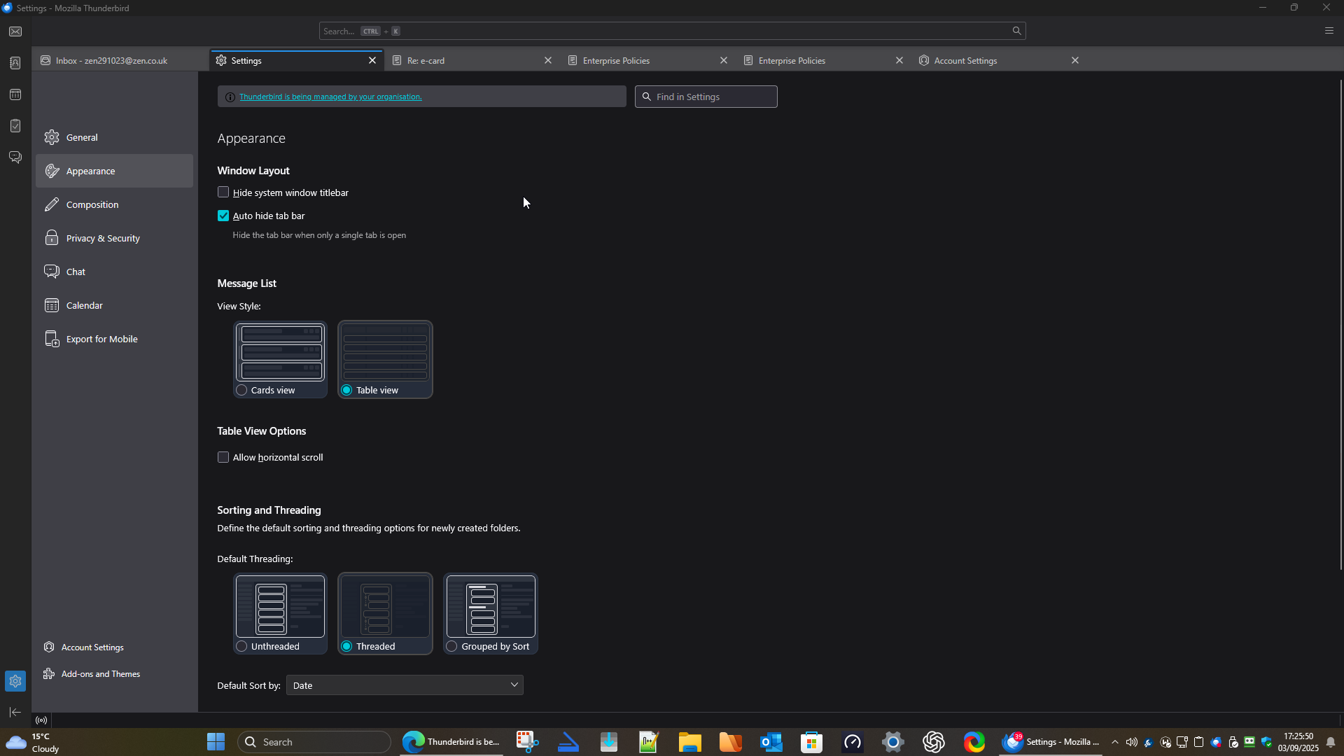The image size is (1344, 756).
Task: Uncheck Auto hide tab bar
Action: click(223, 216)
